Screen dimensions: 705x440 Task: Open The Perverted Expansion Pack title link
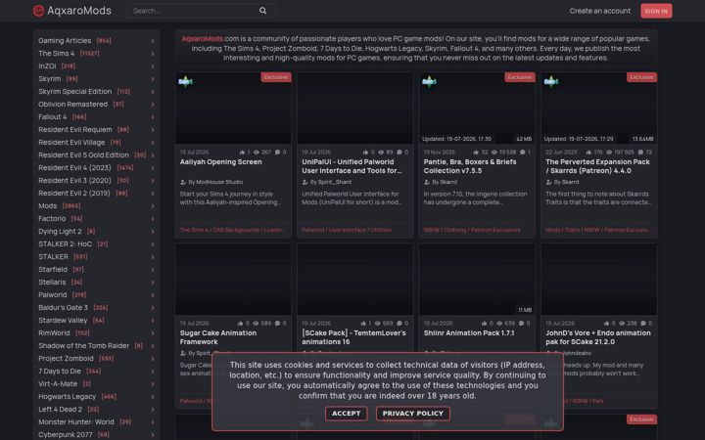click(597, 166)
